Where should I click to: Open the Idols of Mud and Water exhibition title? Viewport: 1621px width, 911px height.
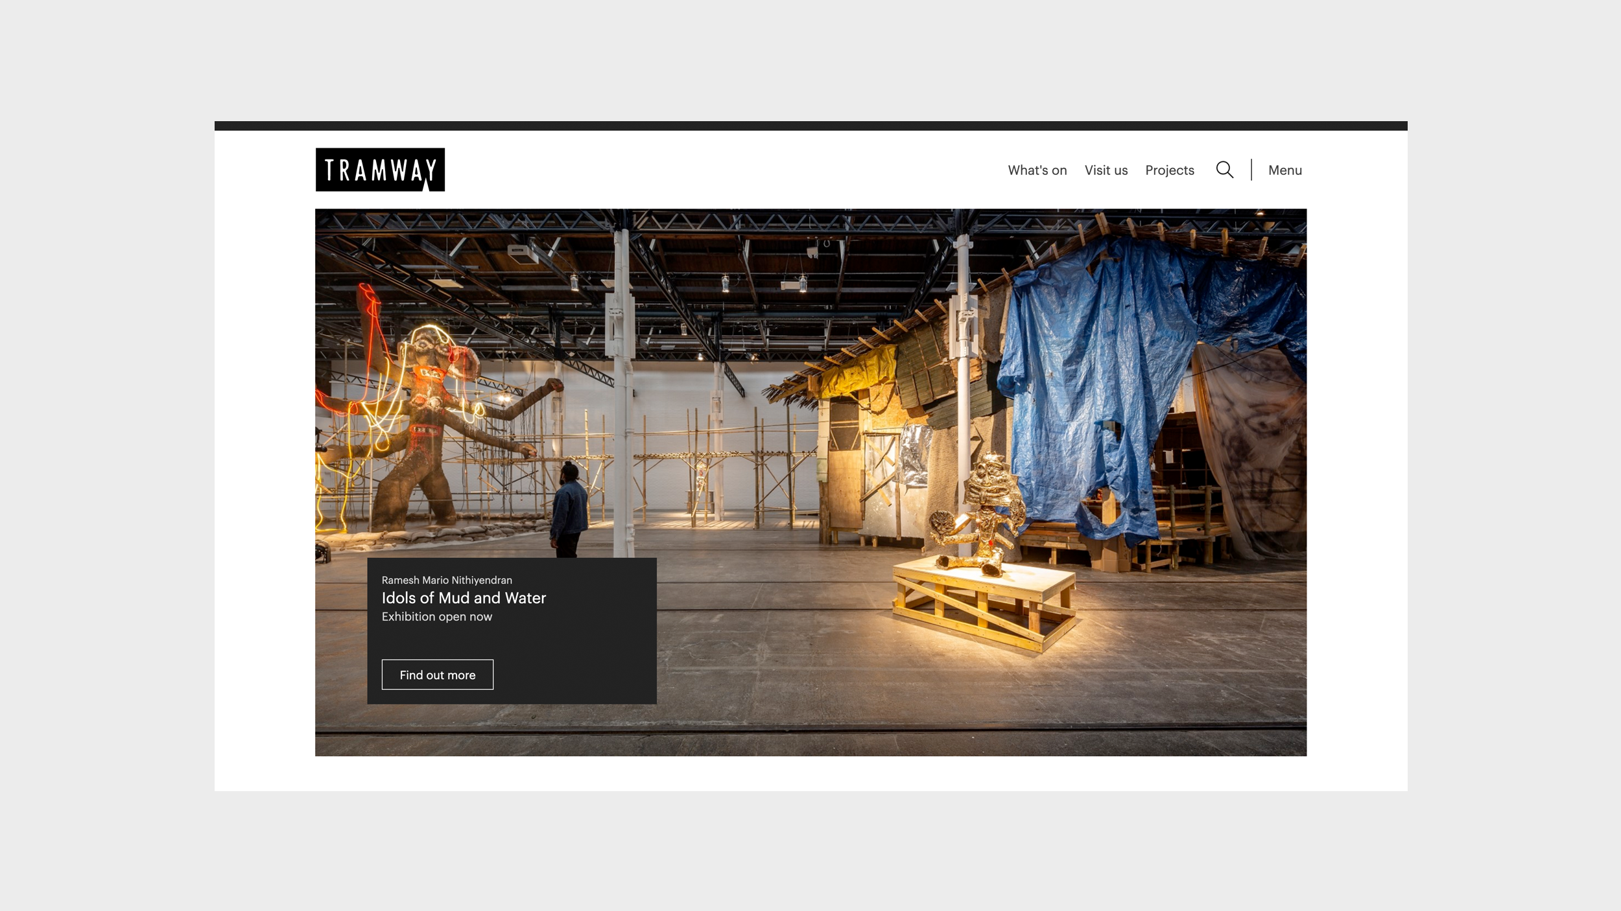[464, 598]
